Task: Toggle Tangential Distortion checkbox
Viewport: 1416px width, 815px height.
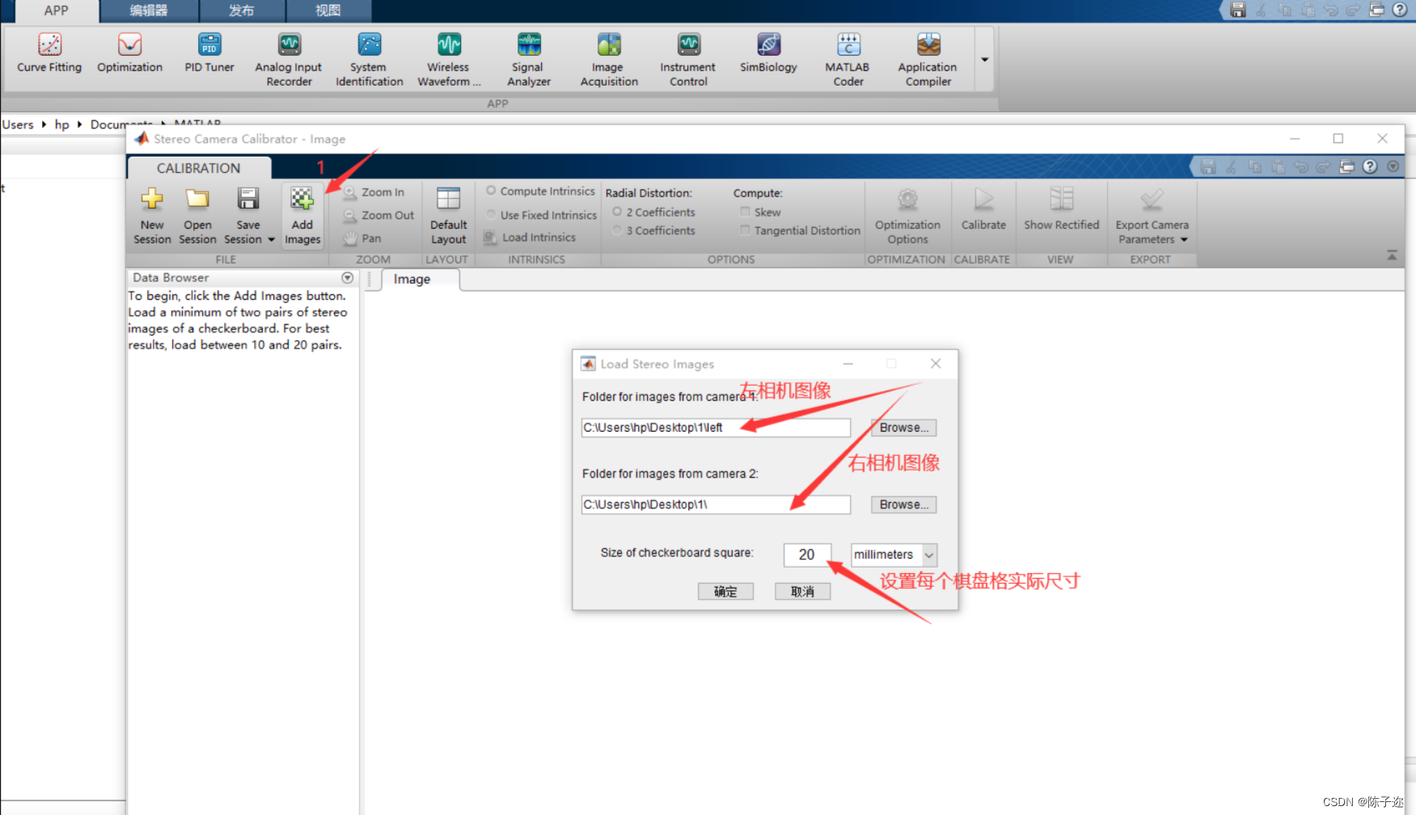Action: pos(745,230)
